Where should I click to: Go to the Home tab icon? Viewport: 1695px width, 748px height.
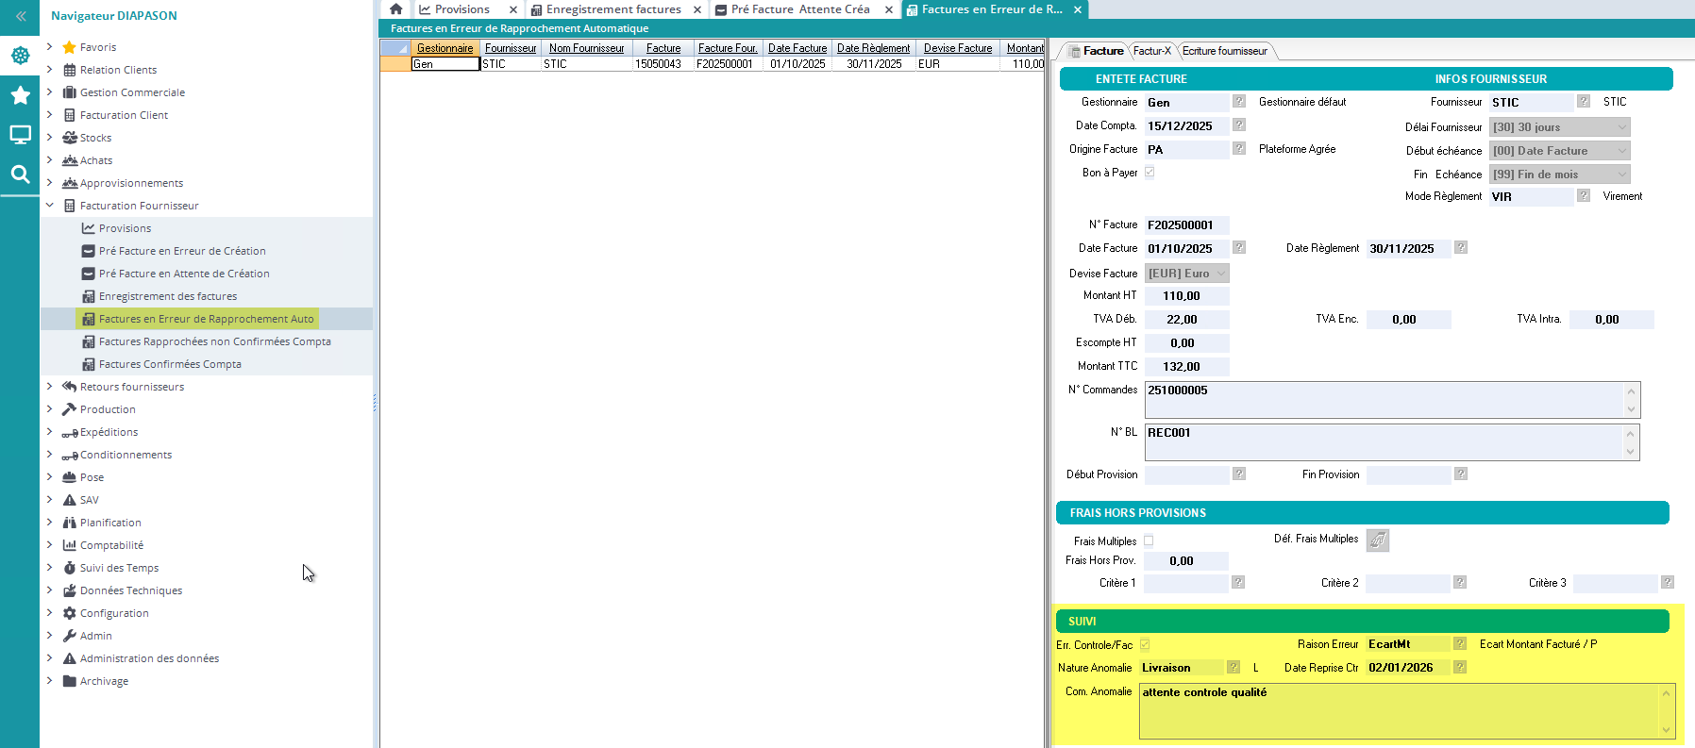coord(396,9)
